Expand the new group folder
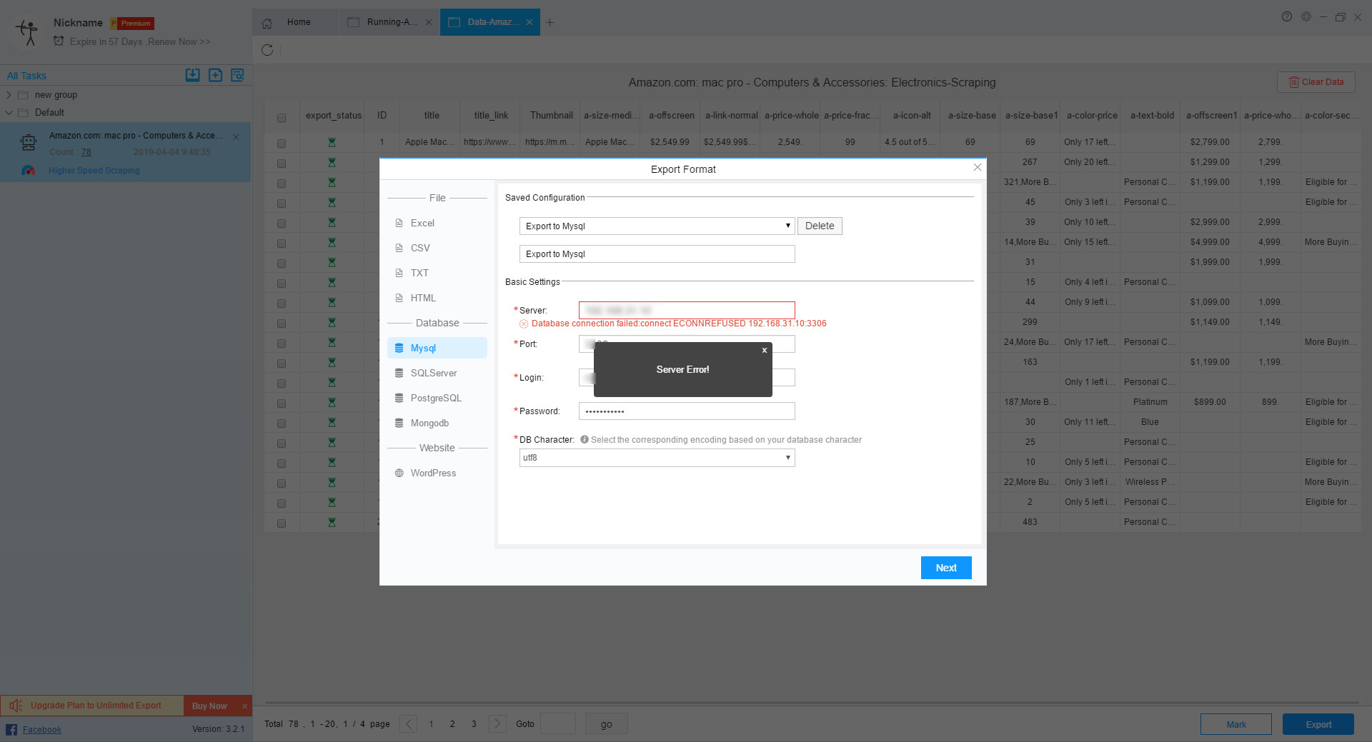This screenshot has height=742, width=1372. click(x=9, y=95)
